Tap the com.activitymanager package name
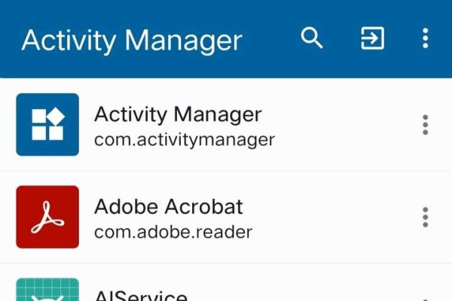Screen dimensions: 452x301 (185, 139)
